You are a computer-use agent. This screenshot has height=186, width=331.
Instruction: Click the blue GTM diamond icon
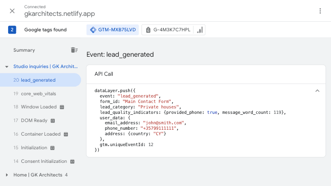[93, 29]
